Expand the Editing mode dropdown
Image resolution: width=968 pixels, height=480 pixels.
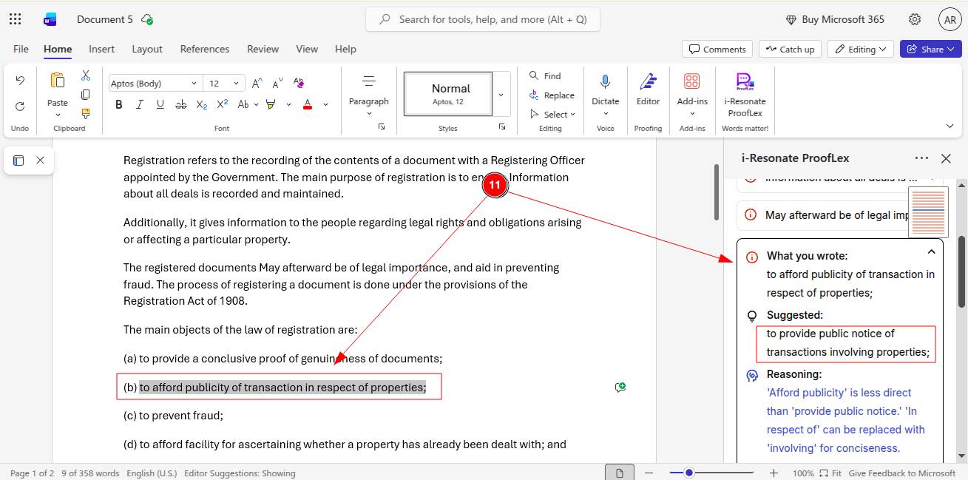click(x=861, y=49)
